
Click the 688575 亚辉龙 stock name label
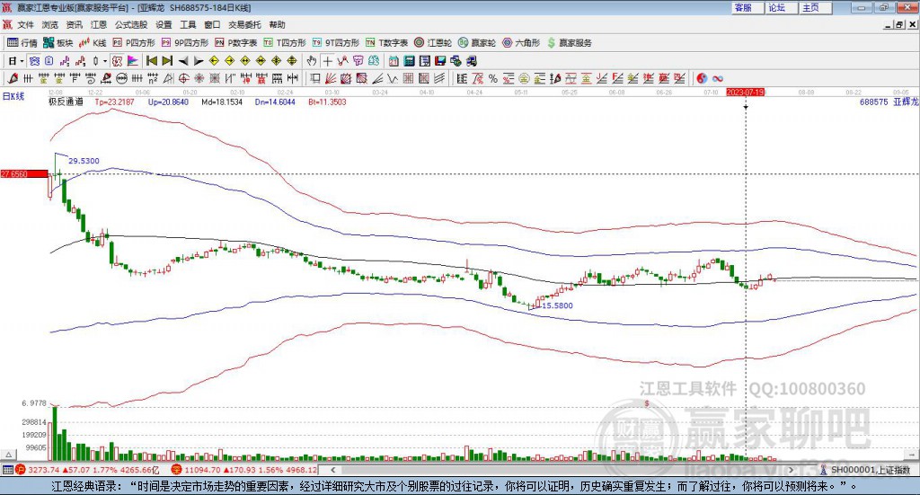[x=889, y=102]
